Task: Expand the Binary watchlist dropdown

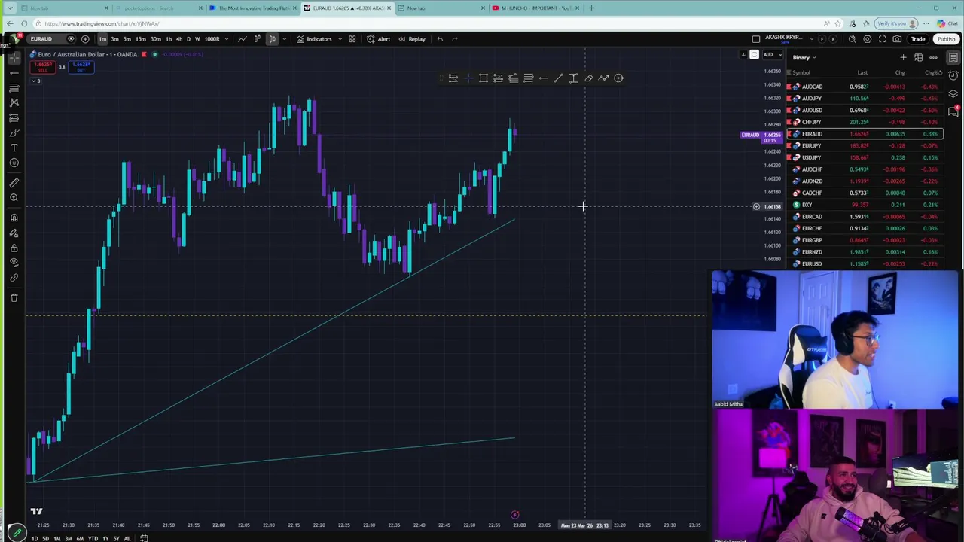Action: pos(805,57)
